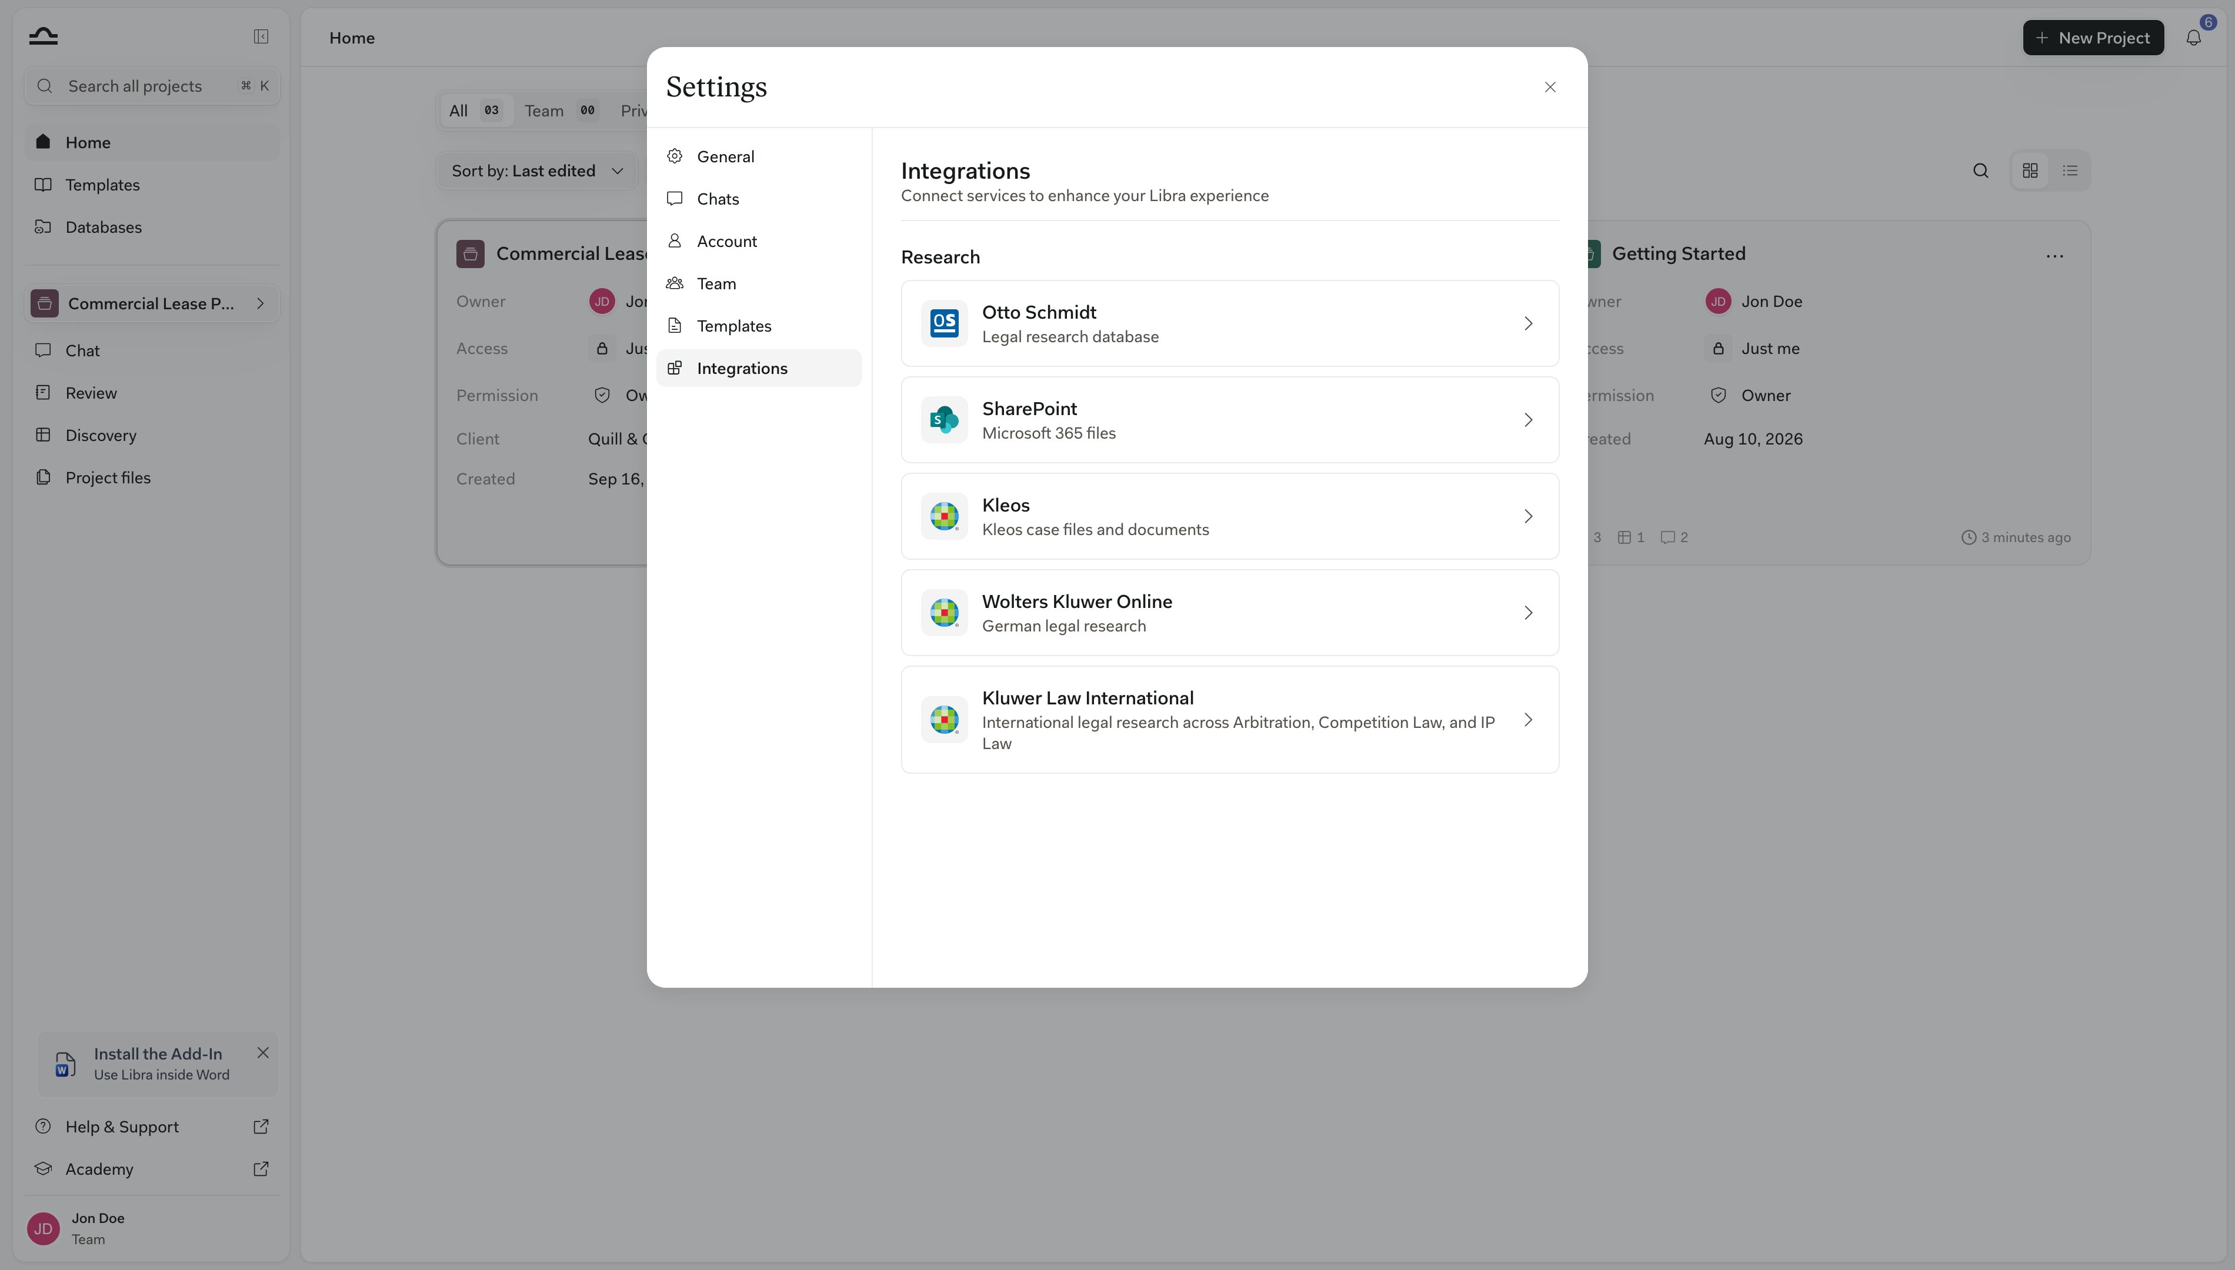Click the Word add-in icon
Viewport: 2235px width, 1270px height.
65,1064
